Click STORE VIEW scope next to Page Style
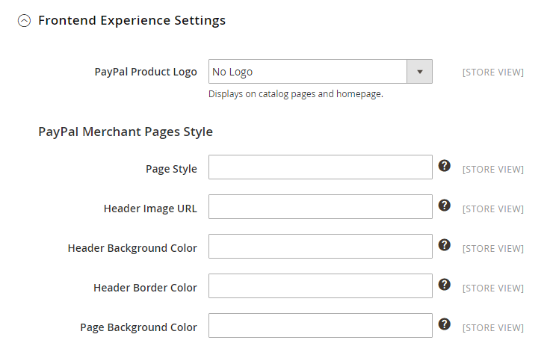This screenshot has width=550, height=355. [x=492, y=170]
